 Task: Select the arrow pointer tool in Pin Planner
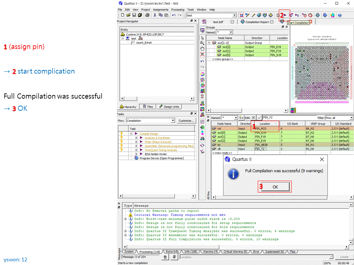tap(202, 38)
